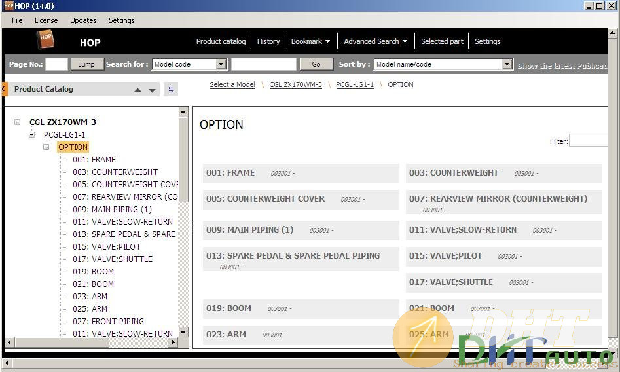This screenshot has width=620, height=372.
Task: Open the Updates menu
Action: click(83, 20)
